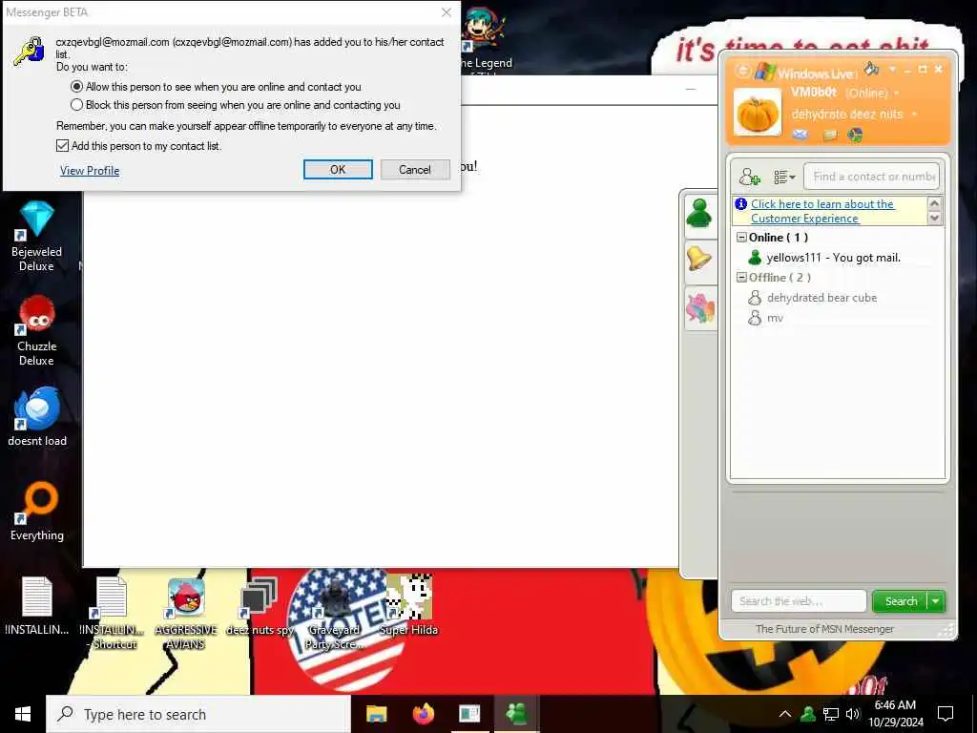Select the green contacts buddy tab
This screenshot has height=733, width=977.
coord(699,215)
